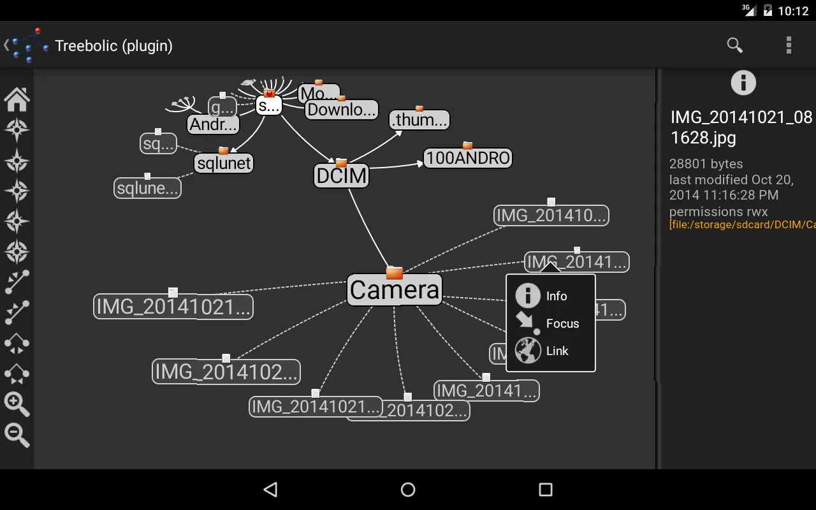816x510 pixels.
Task: Click the tree narrow icon with inward arrows
Action: coord(17,374)
